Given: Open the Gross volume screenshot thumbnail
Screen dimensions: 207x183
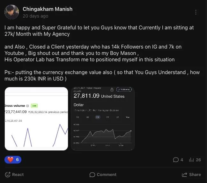Looking at the screenshot, I should pos(36,119).
